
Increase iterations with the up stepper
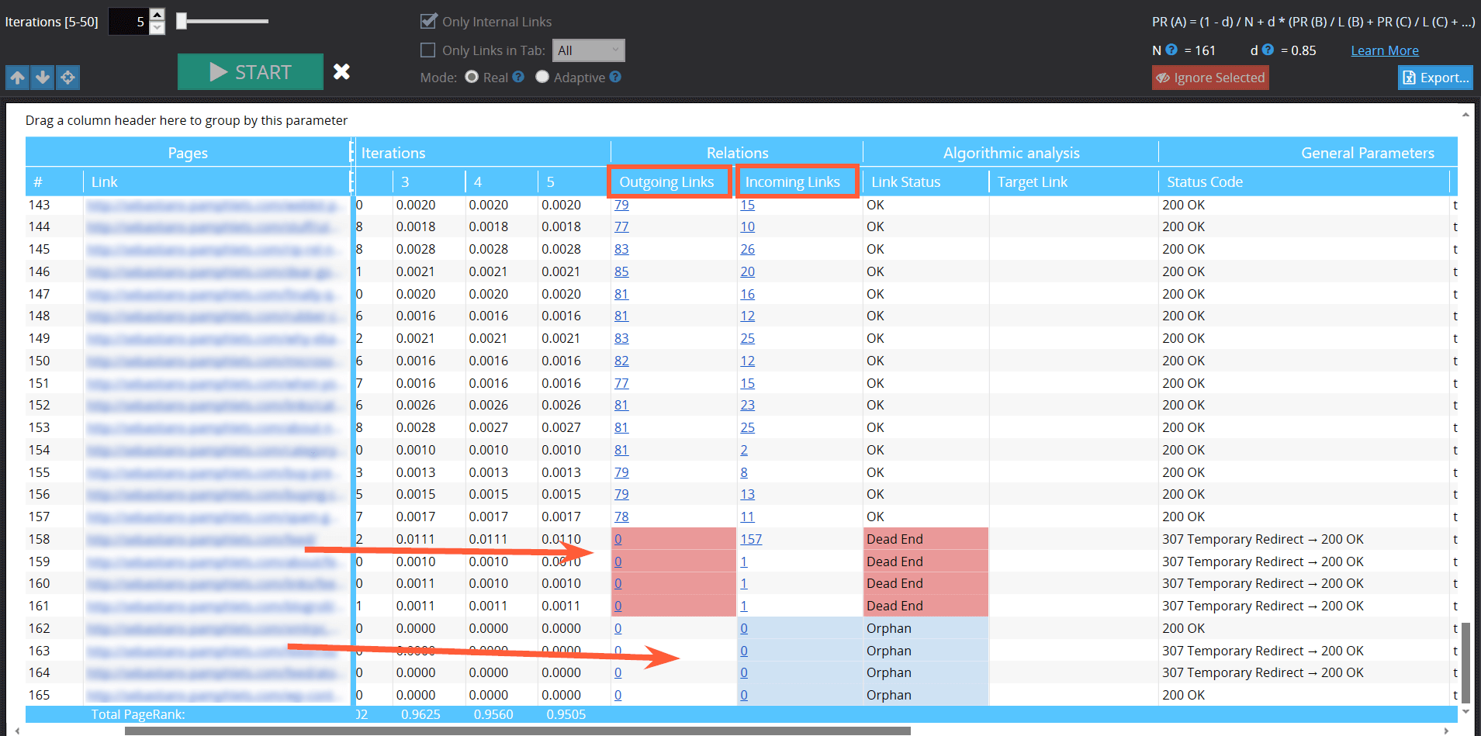pyautogui.click(x=157, y=15)
